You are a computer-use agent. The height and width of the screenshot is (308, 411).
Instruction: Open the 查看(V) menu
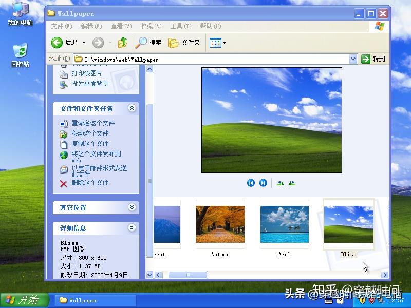pyautogui.click(x=121, y=26)
